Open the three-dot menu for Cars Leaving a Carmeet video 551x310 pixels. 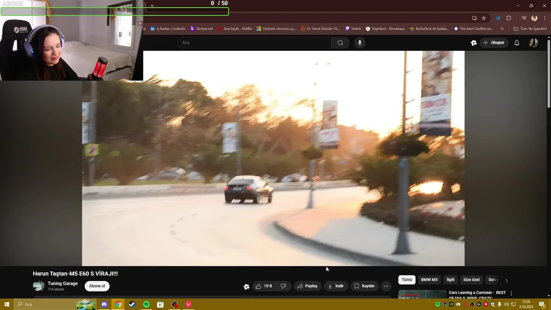coord(511,293)
